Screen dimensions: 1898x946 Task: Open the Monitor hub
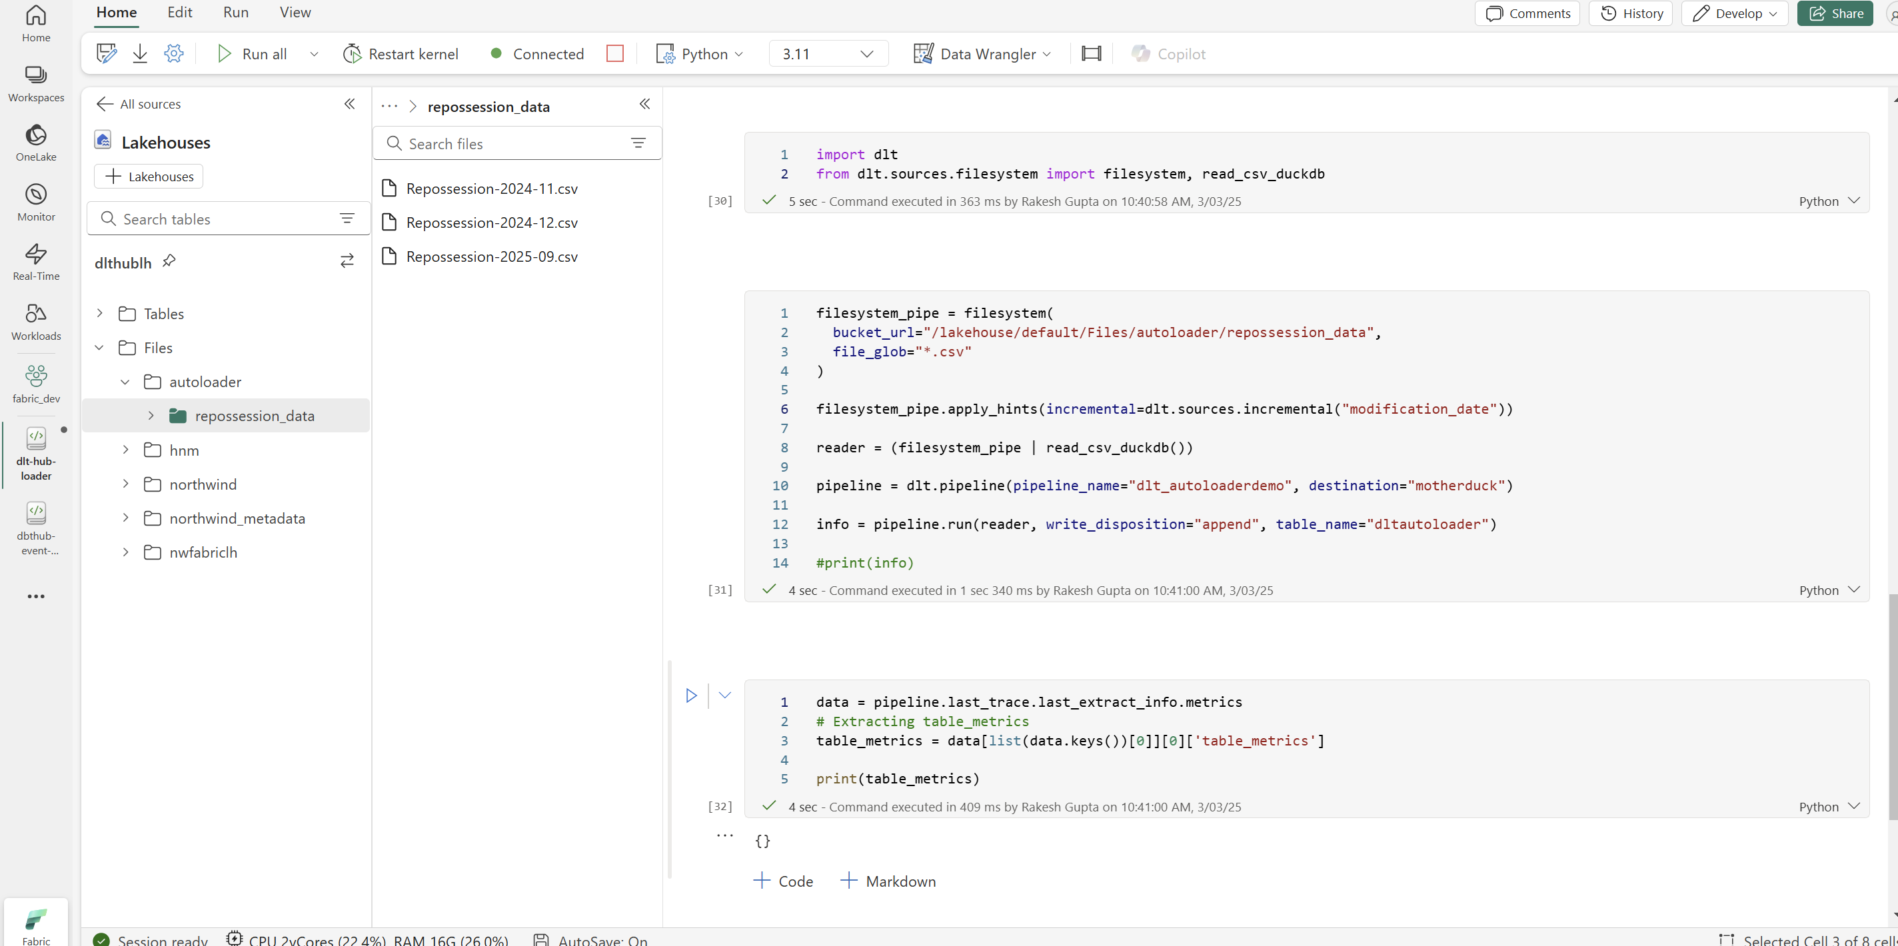[35, 201]
